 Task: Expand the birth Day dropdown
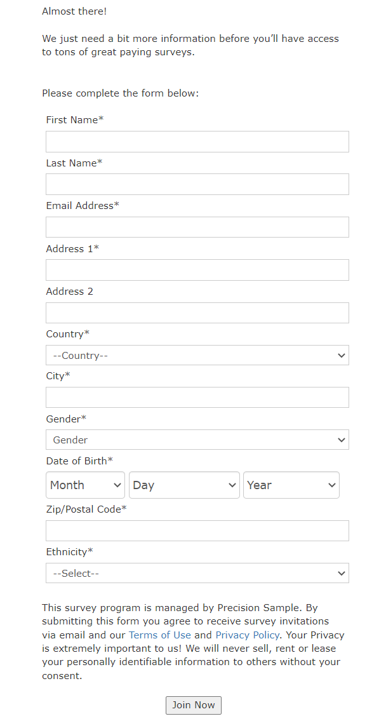(x=184, y=485)
